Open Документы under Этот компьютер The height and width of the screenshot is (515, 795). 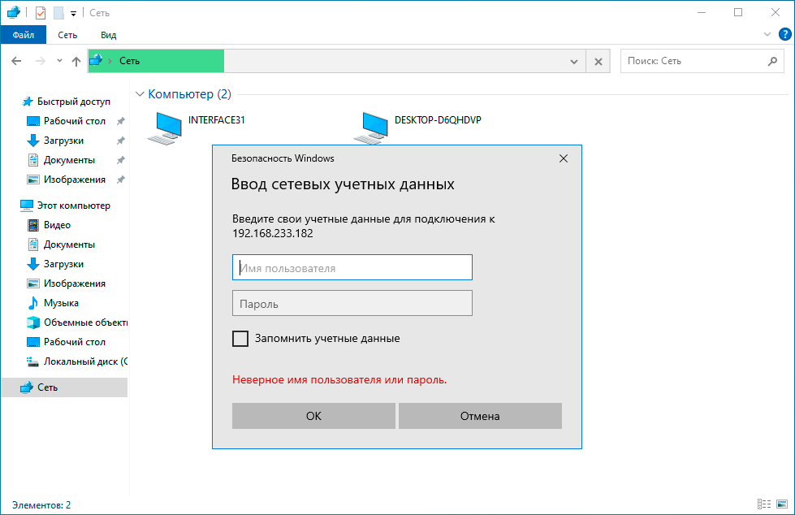pos(69,245)
